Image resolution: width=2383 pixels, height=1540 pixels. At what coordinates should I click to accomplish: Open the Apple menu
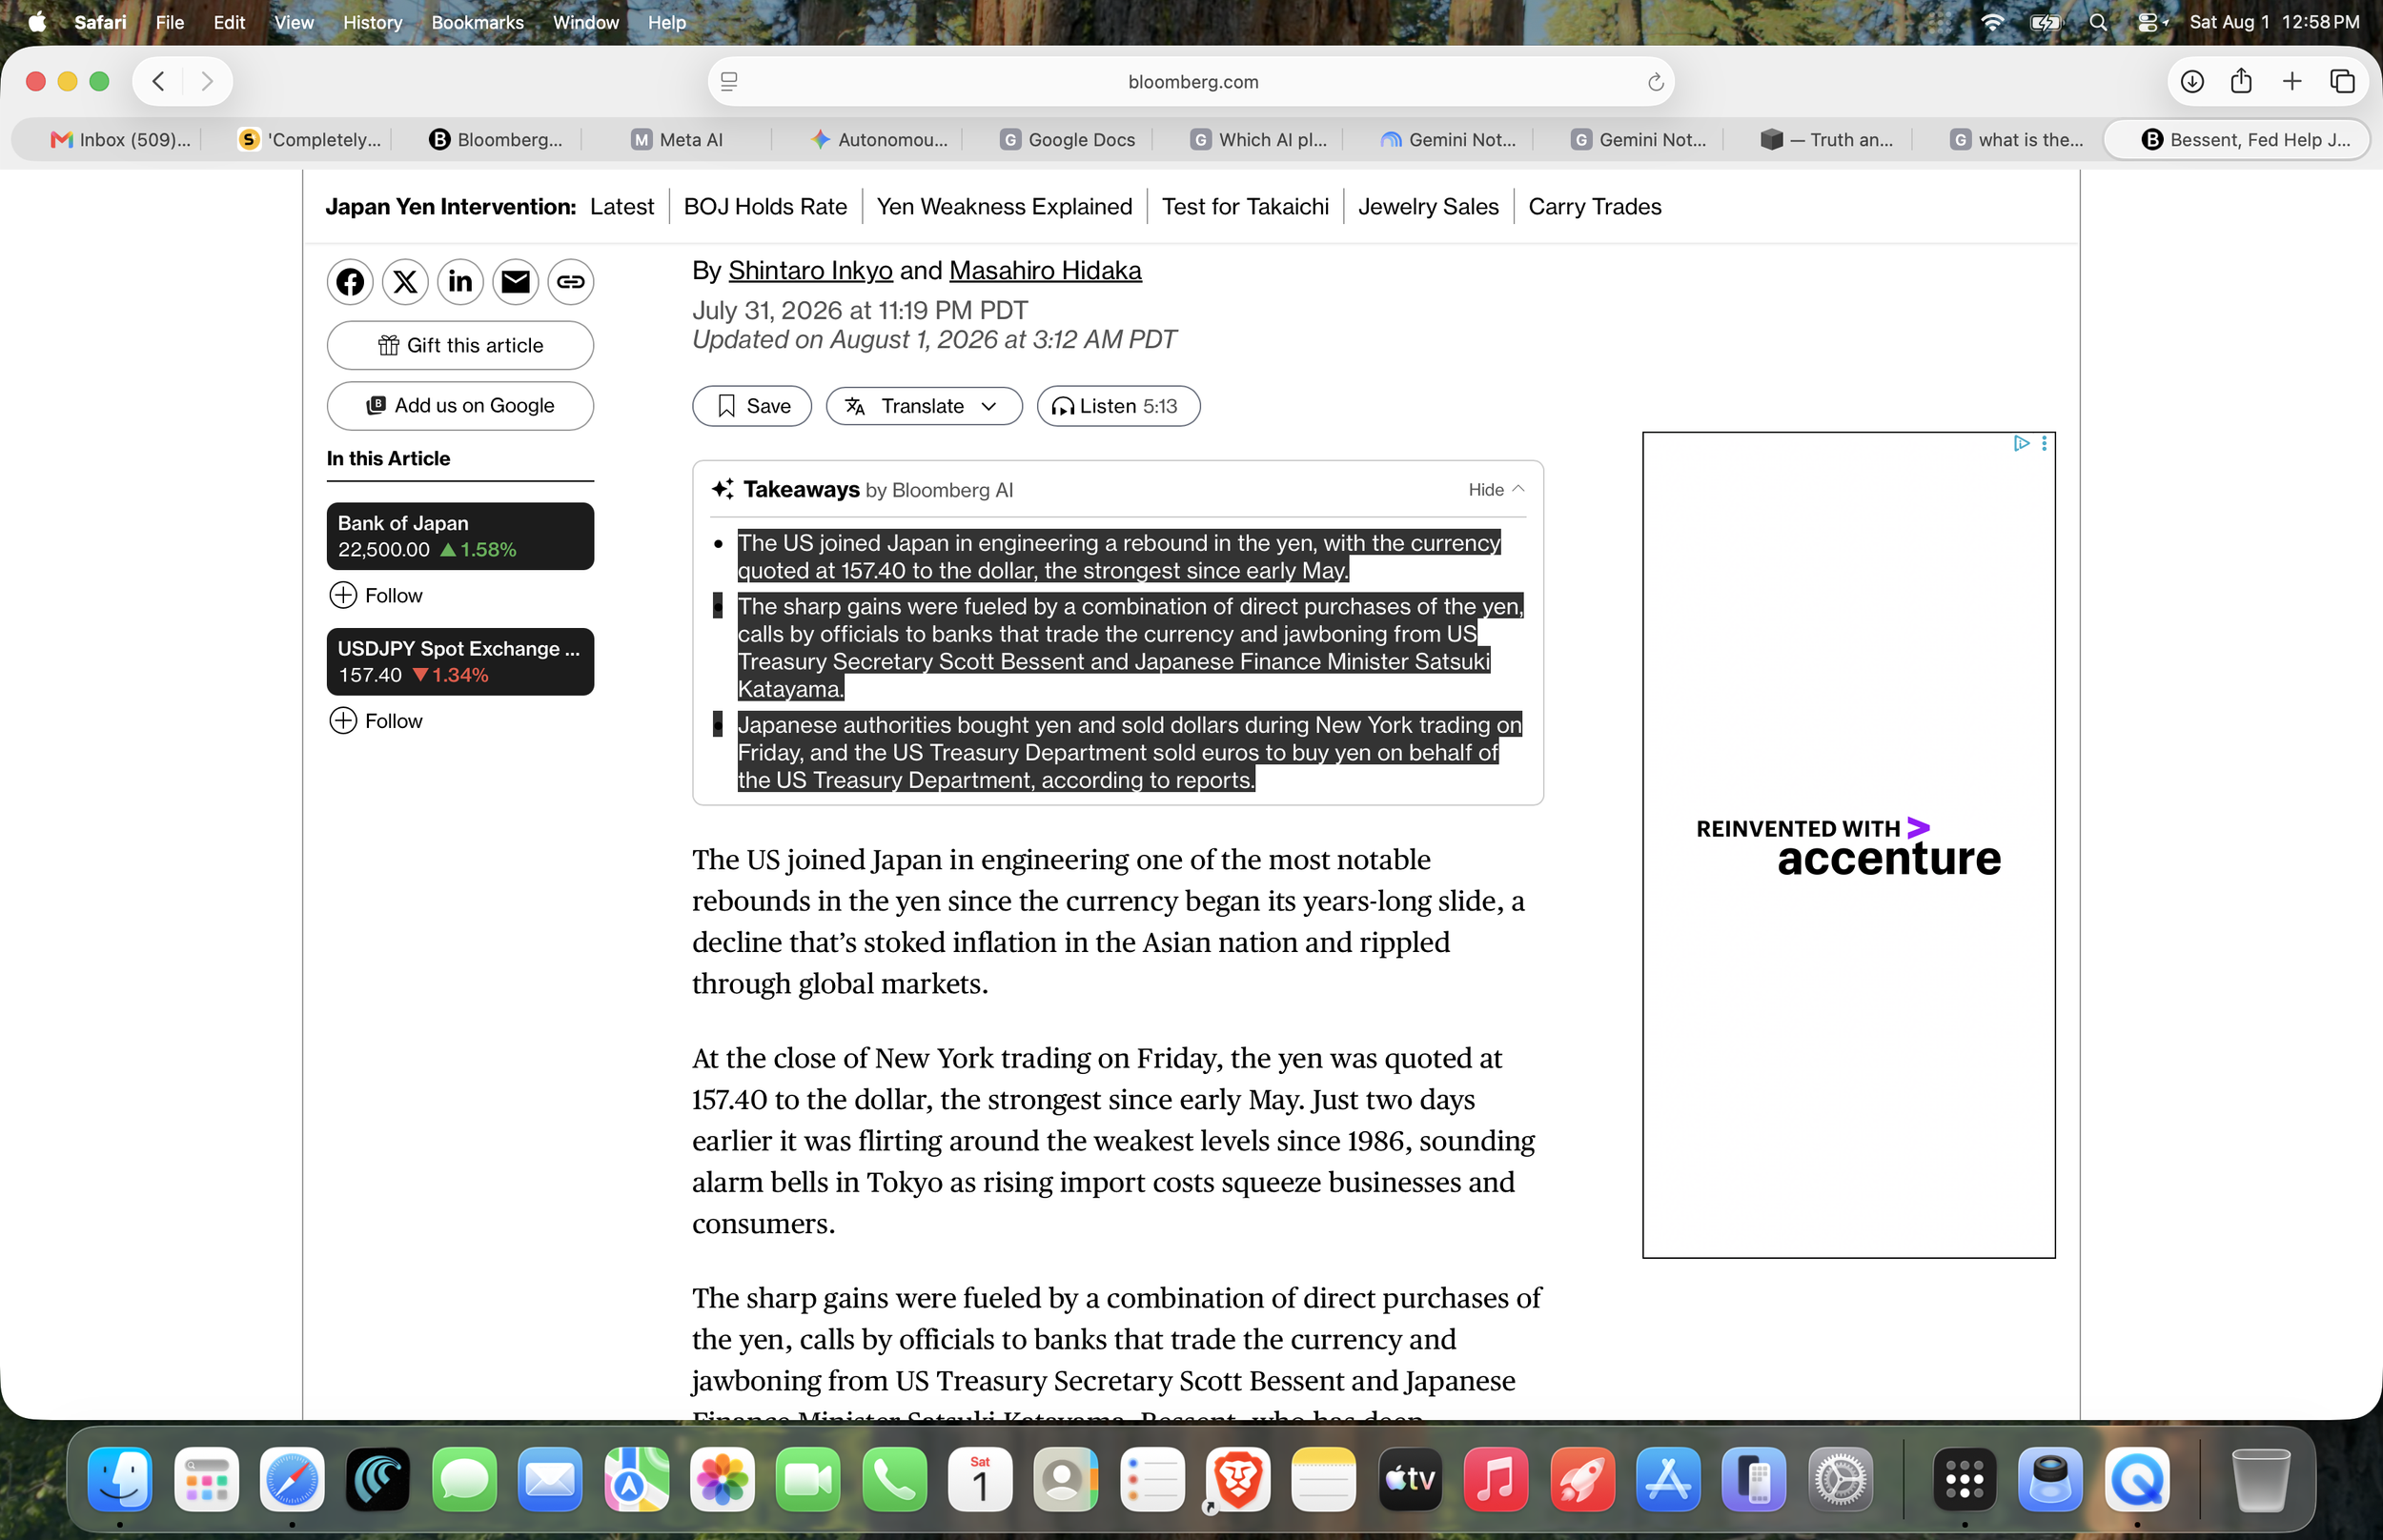pyautogui.click(x=36, y=22)
